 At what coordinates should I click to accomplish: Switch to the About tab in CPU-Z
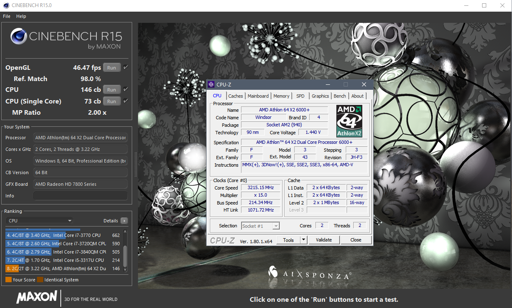pyautogui.click(x=357, y=96)
